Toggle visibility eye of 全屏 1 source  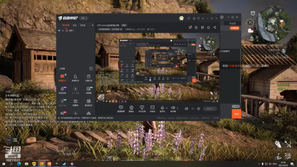pyautogui.click(x=59, y=30)
